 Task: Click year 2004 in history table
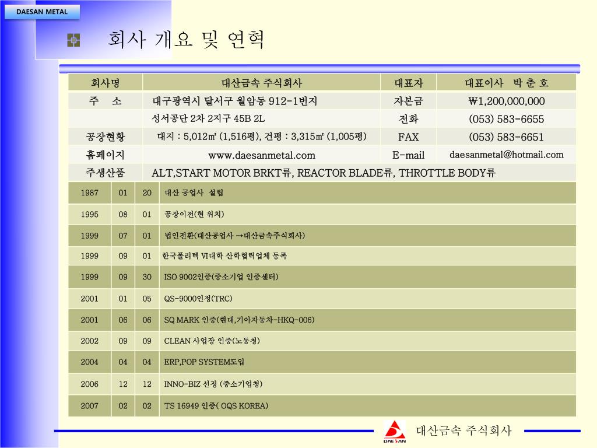(89, 362)
